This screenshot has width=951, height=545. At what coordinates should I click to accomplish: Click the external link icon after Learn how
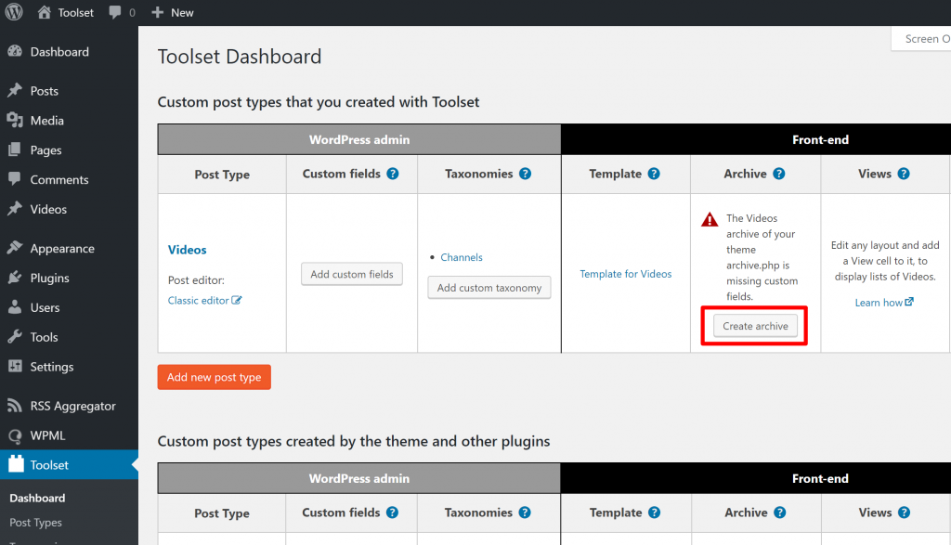tap(909, 302)
